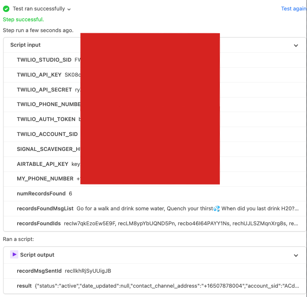Image resolution: width=307 pixels, height=297 pixels.
Task: Select the TWILIO_AUTH_TOKEN input row
Action: click(x=46, y=119)
